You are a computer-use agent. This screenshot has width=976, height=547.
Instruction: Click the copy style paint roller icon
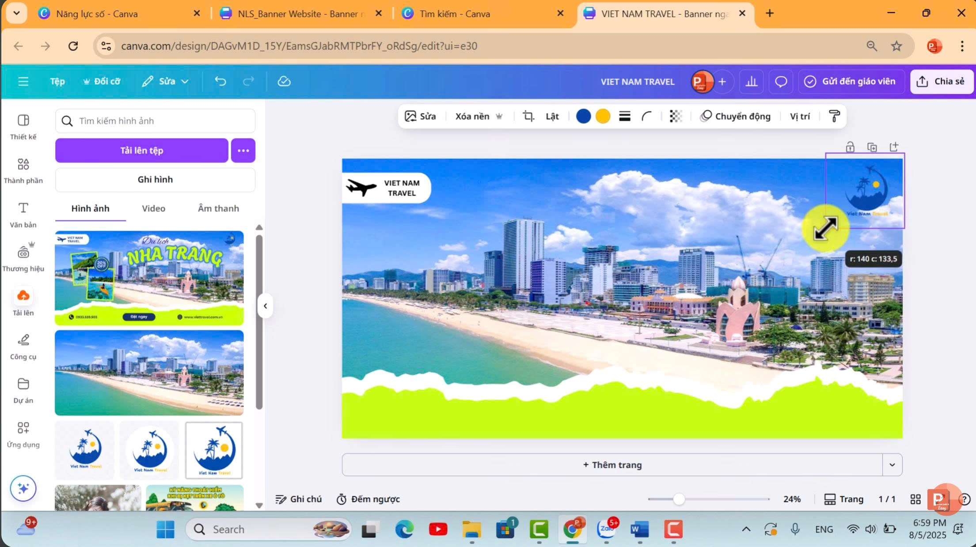834,116
